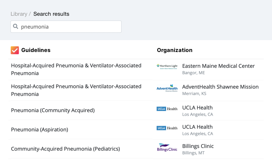Click the Billings Clinic logo
This screenshot has height=165, width=272.
(167, 148)
